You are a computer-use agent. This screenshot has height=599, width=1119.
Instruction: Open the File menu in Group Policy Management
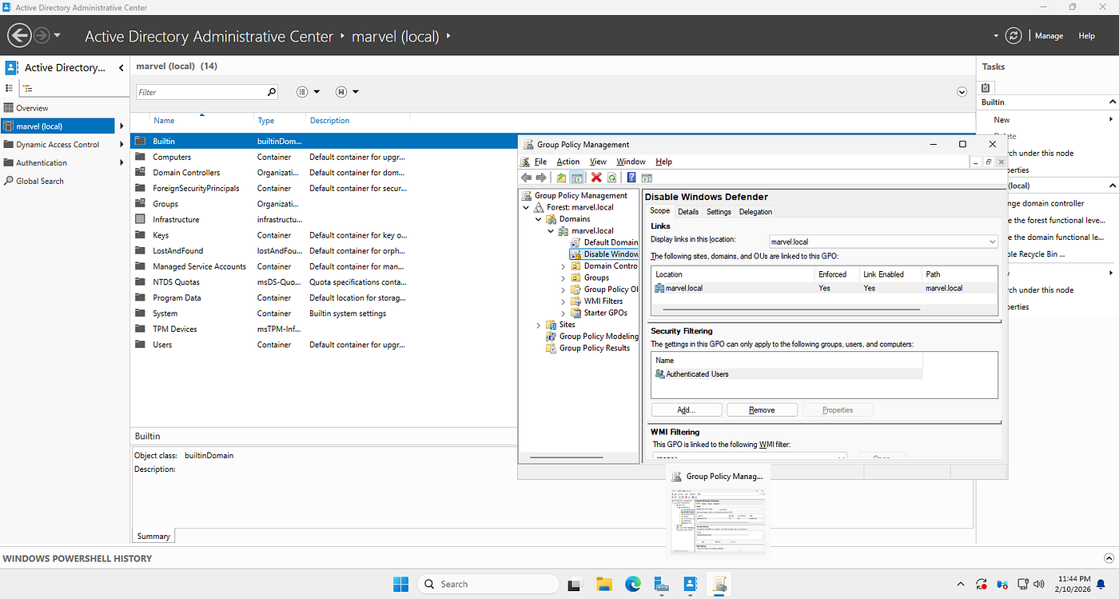click(x=540, y=162)
